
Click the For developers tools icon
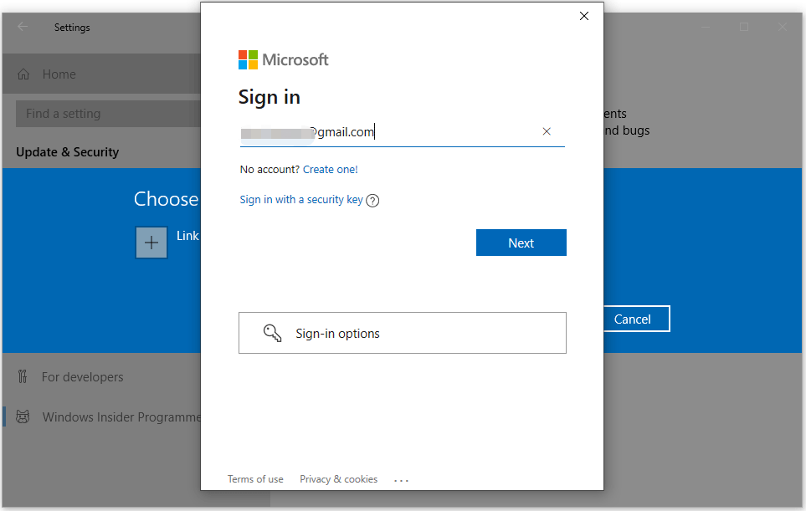(x=22, y=376)
